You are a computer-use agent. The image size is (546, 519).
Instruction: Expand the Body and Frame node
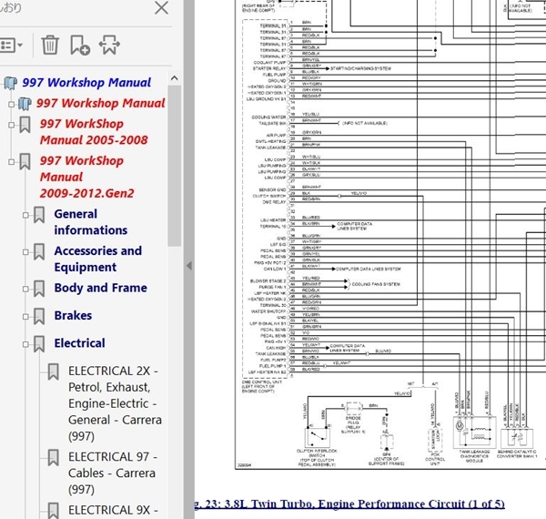[x=25, y=289]
